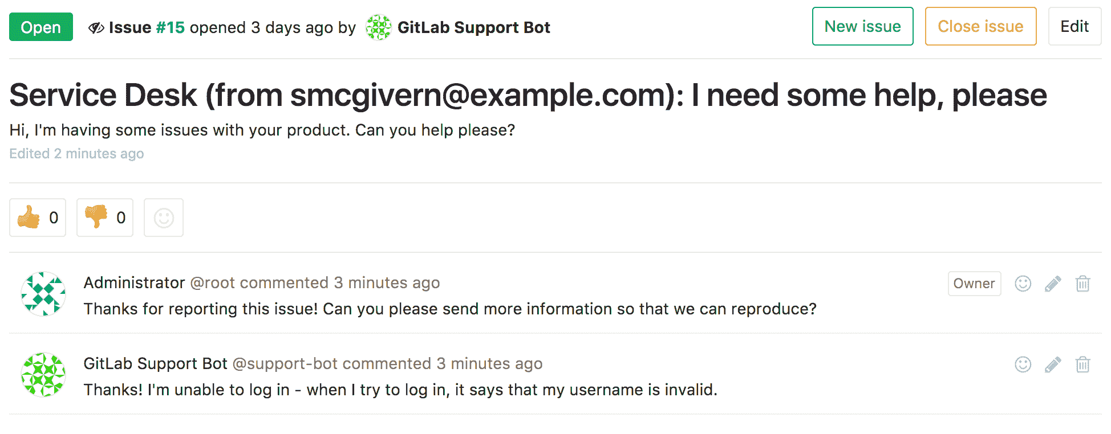Click the Owner role badge
Screen dimensions: 1111x434
974,283
